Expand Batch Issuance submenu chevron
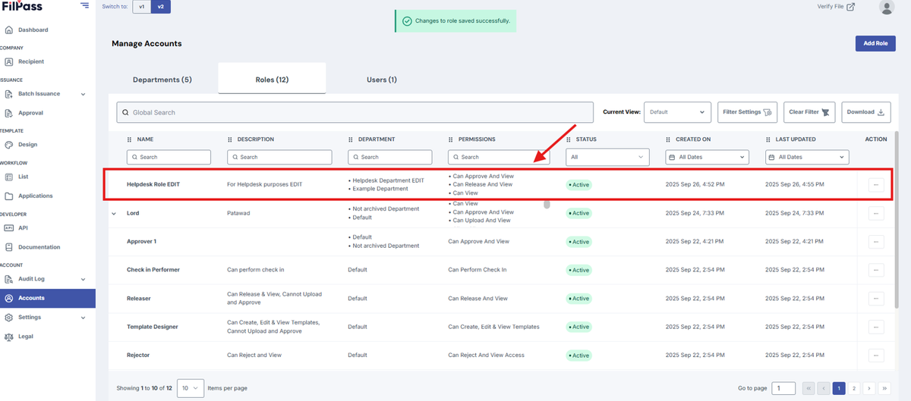 83,94
